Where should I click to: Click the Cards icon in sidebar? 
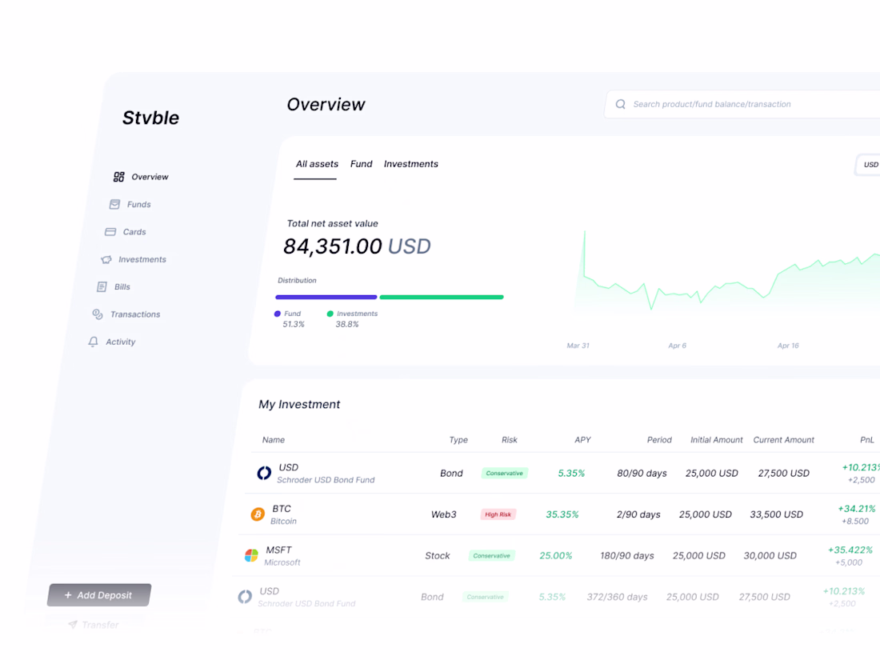(110, 232)
